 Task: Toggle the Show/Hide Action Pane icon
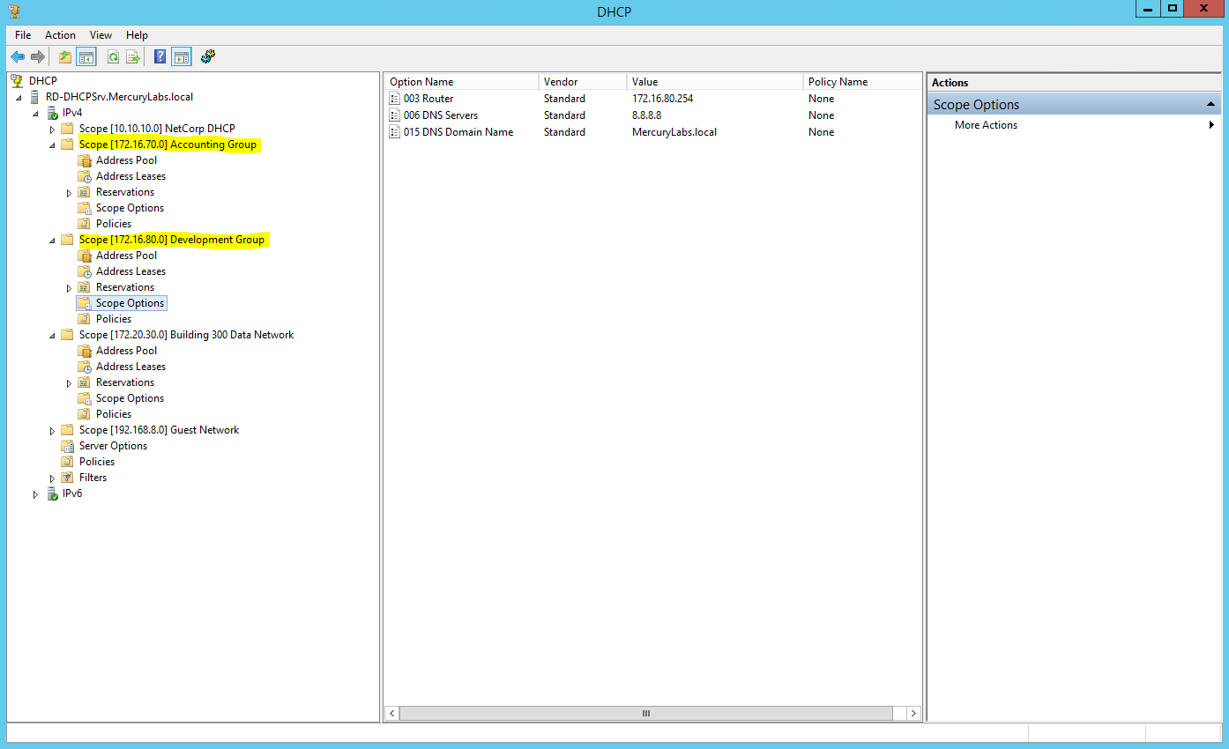click(181, 57)
